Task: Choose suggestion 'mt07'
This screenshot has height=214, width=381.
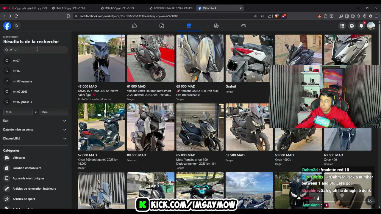Action: pyautogui.click(x=35, y=61)
